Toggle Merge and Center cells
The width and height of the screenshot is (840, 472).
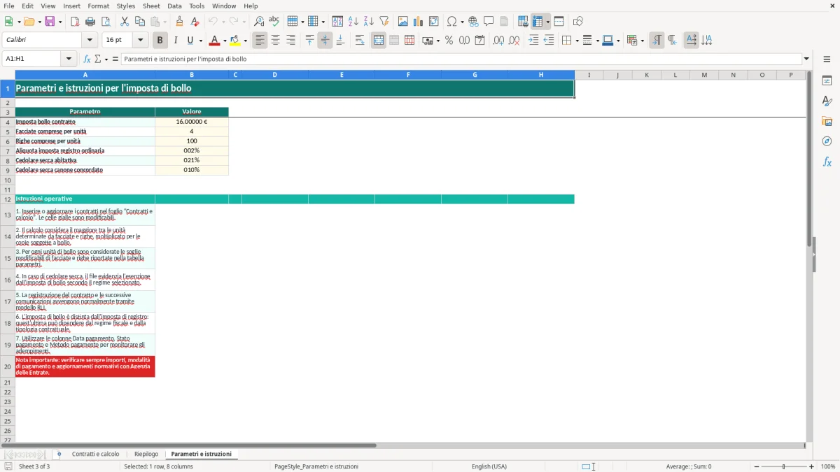pos(379,41)
